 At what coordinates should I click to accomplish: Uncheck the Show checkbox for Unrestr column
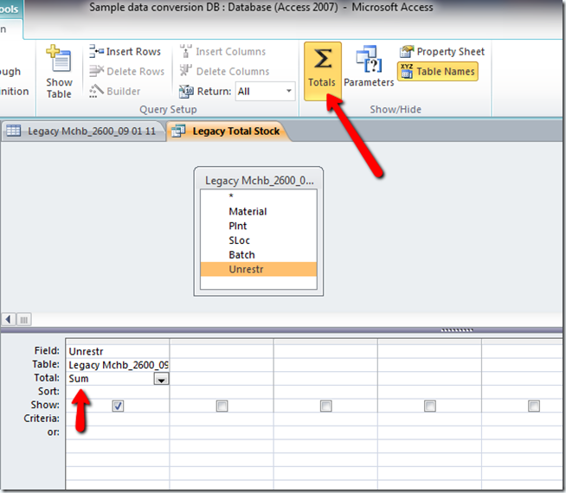[x=118, y=407]
